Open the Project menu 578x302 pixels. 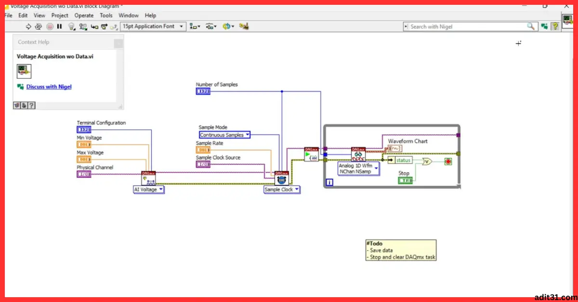60,15
